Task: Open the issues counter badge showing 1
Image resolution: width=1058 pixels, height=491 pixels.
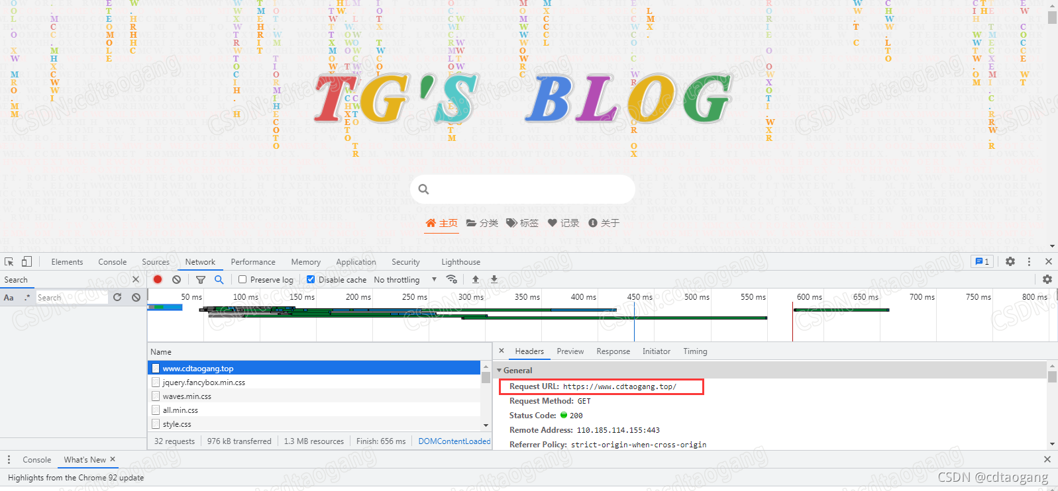Action: (x=982, y=261)
